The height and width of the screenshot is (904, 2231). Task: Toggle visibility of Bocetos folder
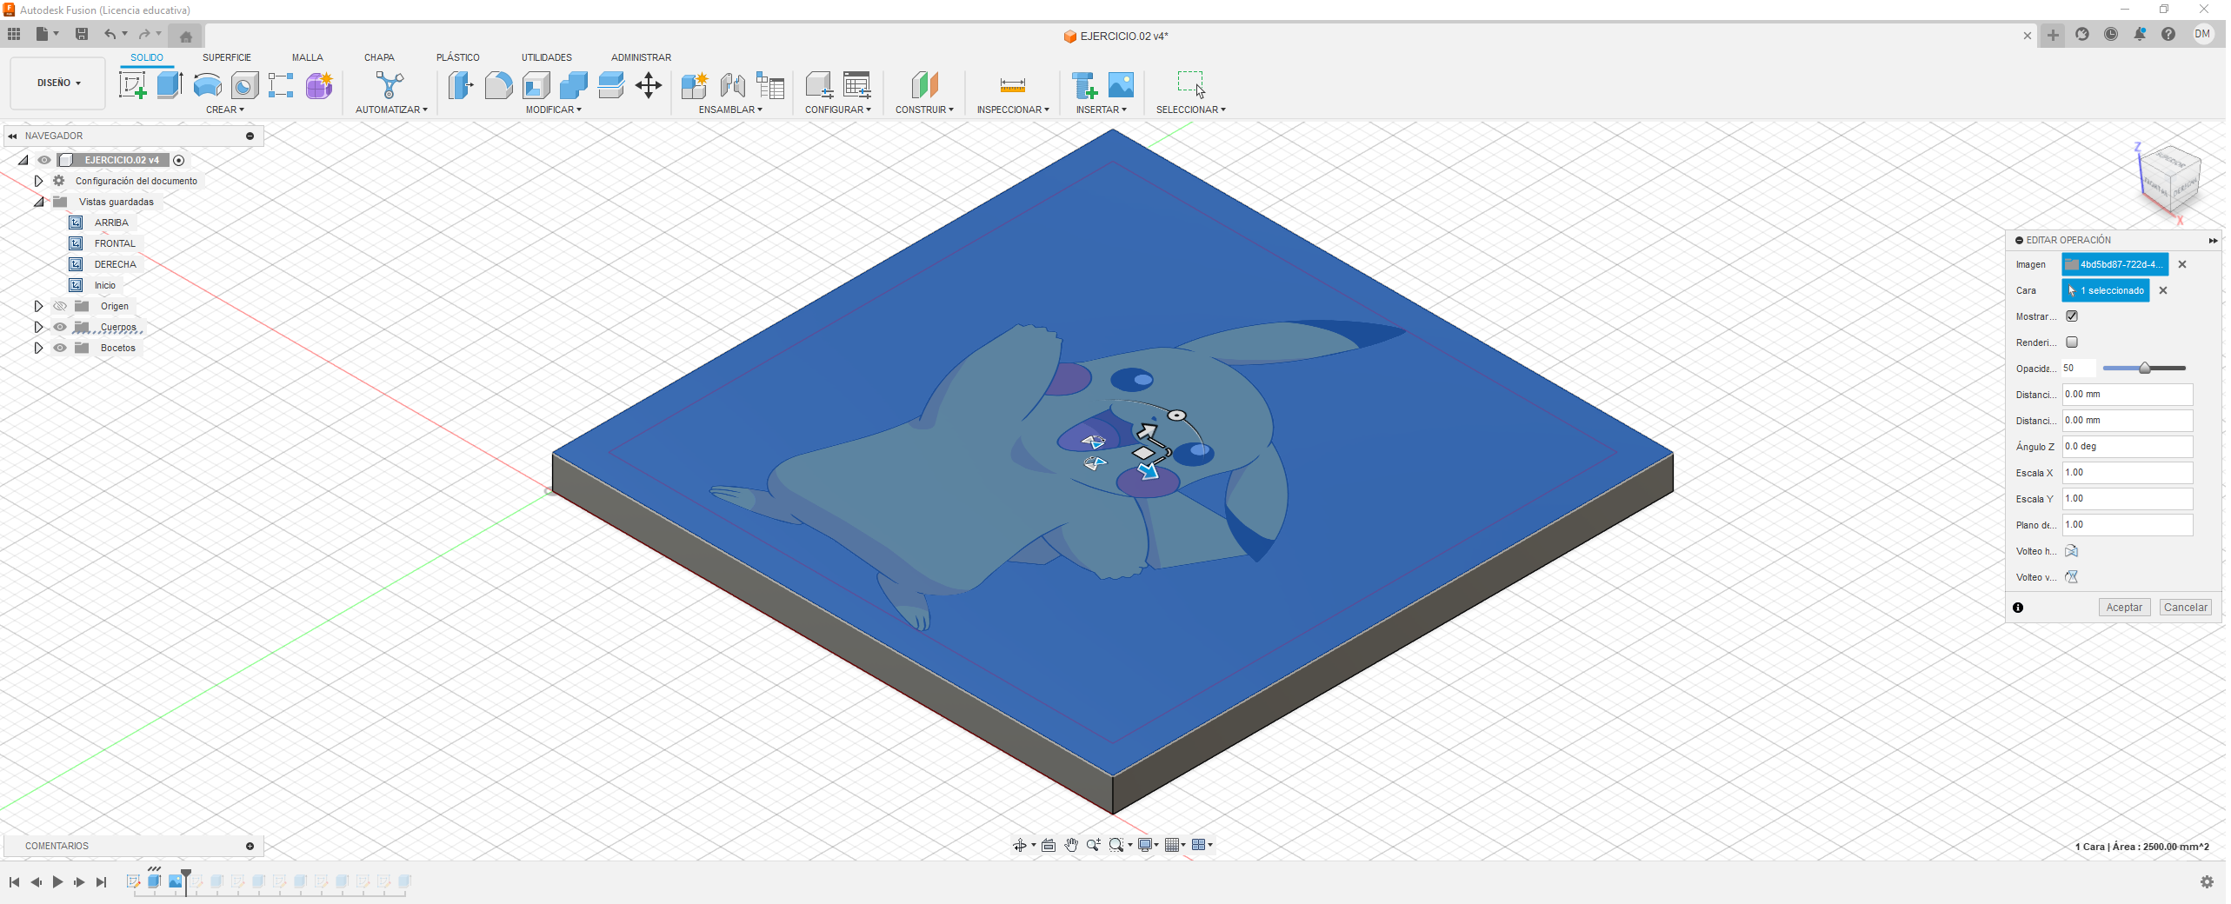point(60,348)
